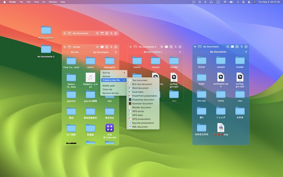
Task: Create a new PowerPoint presentation
Action: 143,96
